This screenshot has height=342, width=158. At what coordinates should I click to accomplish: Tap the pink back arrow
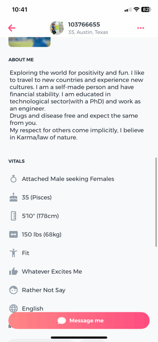12,28
